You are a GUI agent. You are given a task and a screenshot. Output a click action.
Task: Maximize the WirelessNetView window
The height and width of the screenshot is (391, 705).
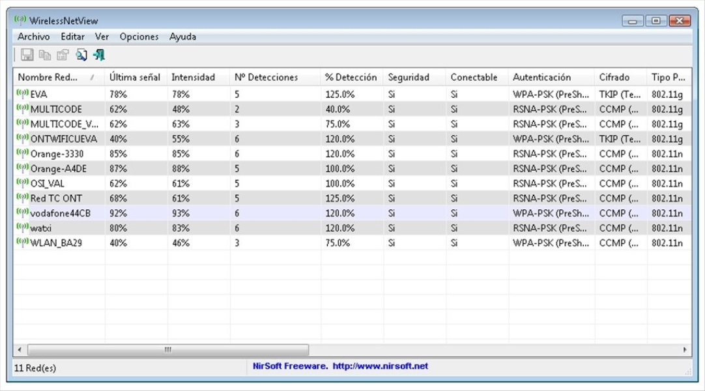(x=656, y=21)
